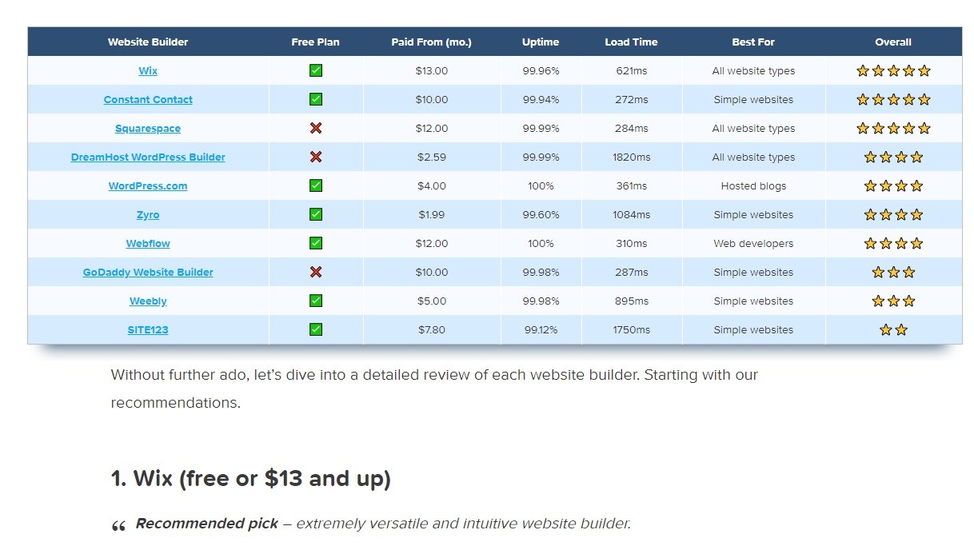The image size is (974, 550).
Task: Click the "Paid From (mo.)" column header
Action: [432, 42]
